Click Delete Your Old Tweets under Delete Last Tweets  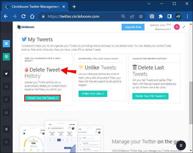pos(150,96)
